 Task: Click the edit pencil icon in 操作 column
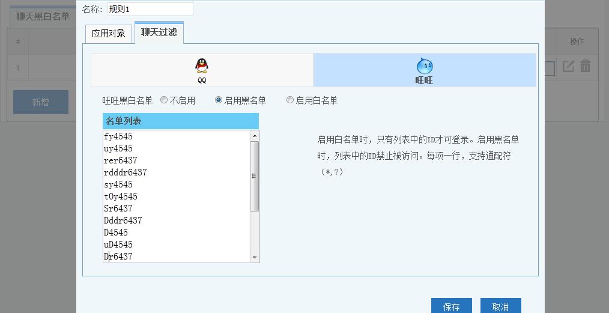[x=568, y=66]
